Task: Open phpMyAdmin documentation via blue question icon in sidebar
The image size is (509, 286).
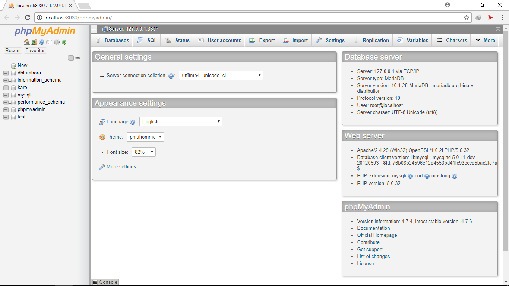Action: (x=42, y=42)
